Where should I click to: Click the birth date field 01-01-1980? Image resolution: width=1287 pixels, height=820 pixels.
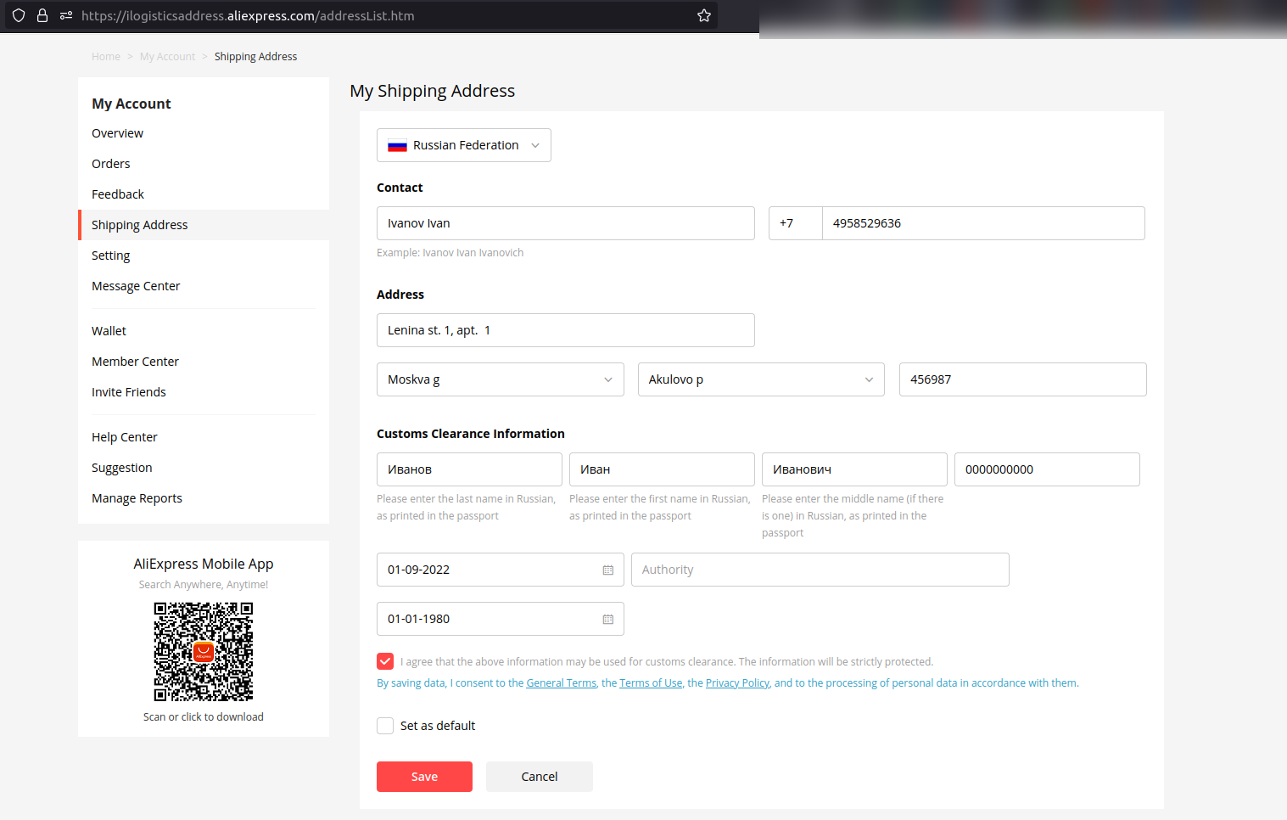(501, 619)
